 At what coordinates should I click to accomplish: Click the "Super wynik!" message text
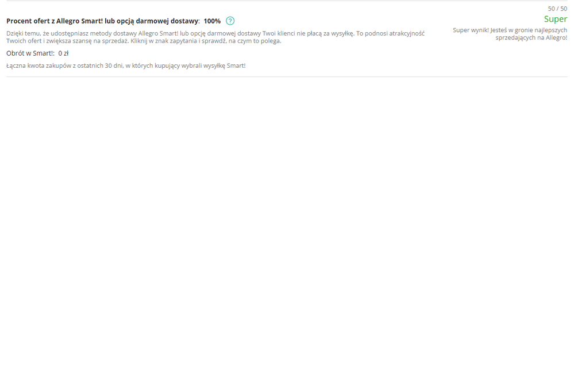pyautogui.click(x=471, y=30)
